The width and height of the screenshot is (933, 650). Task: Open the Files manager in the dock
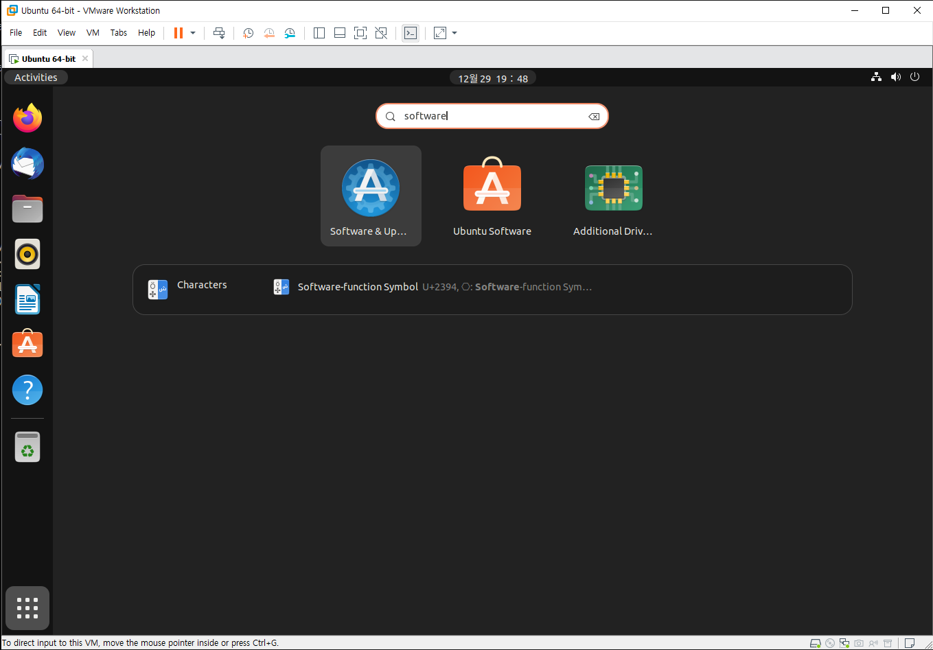(27, 209)
